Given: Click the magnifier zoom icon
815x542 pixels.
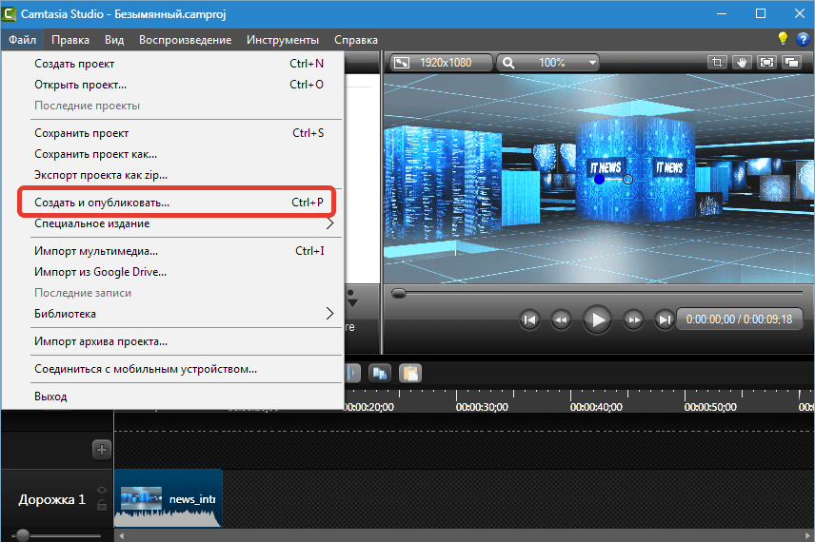Looking at the screenshot, I should tap(508, 63).
